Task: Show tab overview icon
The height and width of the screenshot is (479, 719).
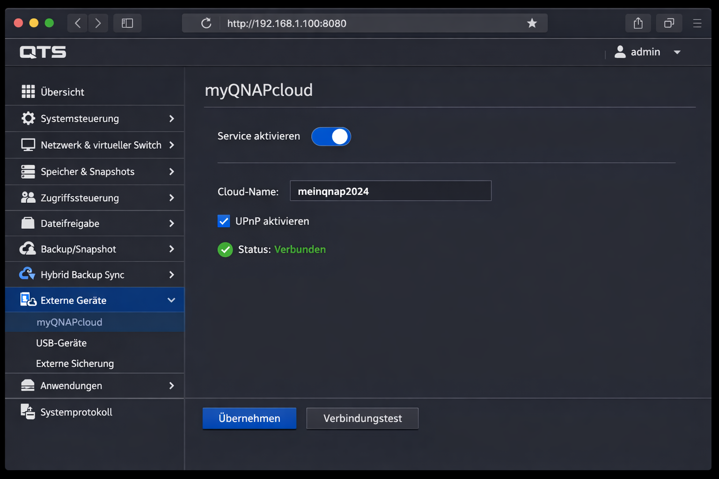Action: click(x=669, y=23)
